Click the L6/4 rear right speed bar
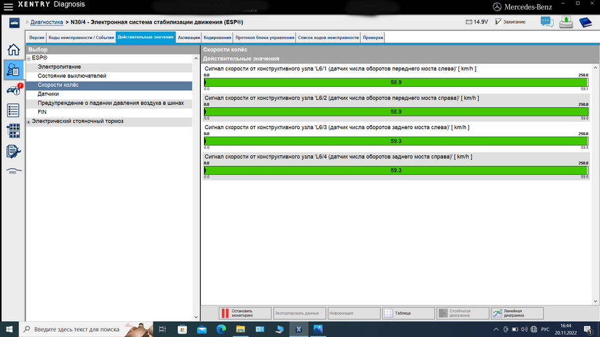This screenshot has height=337, width=600. pos(396,170)
